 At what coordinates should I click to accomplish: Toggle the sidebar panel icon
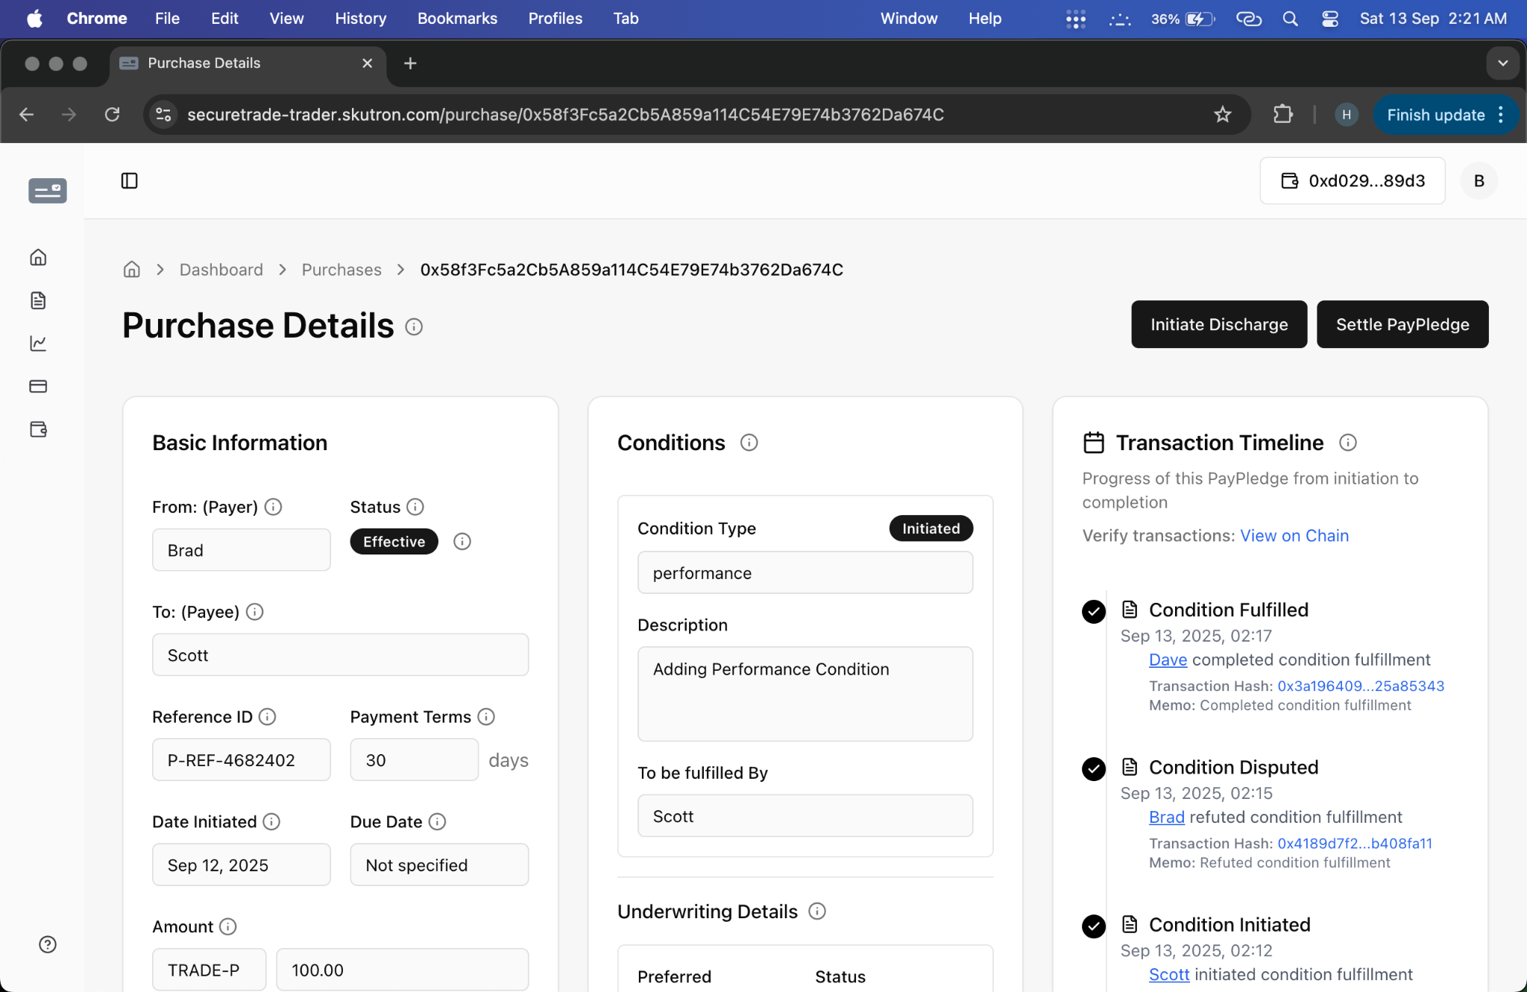point(129,180)
